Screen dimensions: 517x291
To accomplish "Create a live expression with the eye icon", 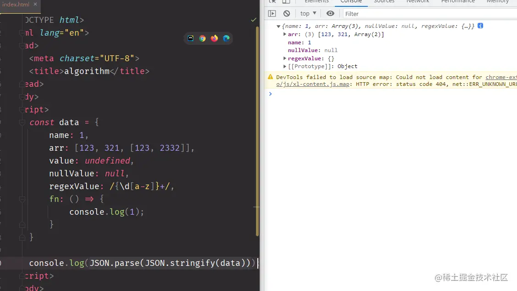I will tap(330, 14).
